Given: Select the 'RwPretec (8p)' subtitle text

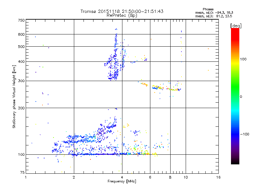Looking at the screenshot, I should point(122,15).
